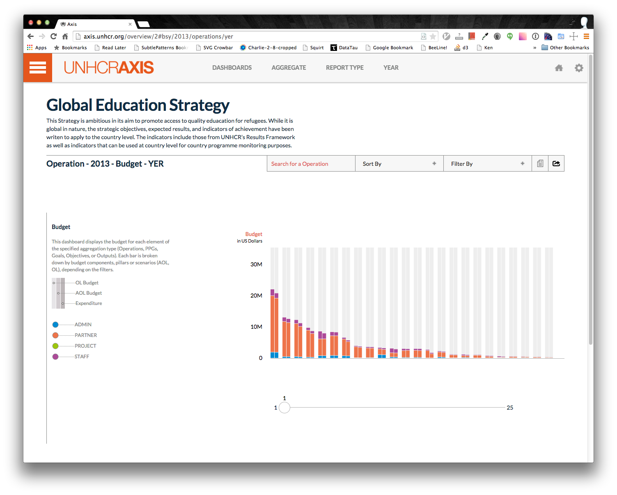The width and height of the screenshot is (617, 495).
Task: Click the share icon beside Filter By
Action: coord(556,163)
